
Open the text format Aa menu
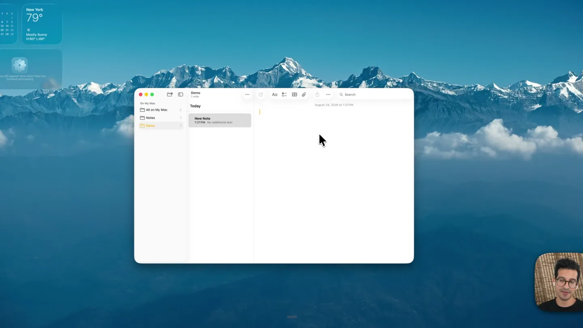point(274,94)
